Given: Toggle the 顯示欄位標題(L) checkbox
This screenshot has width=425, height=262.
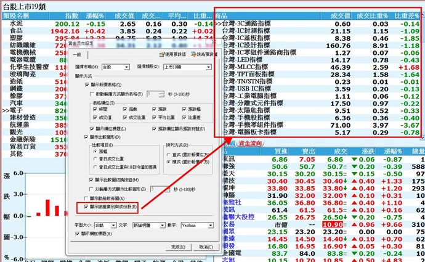Looking at the screenshot, I should 92,129.
